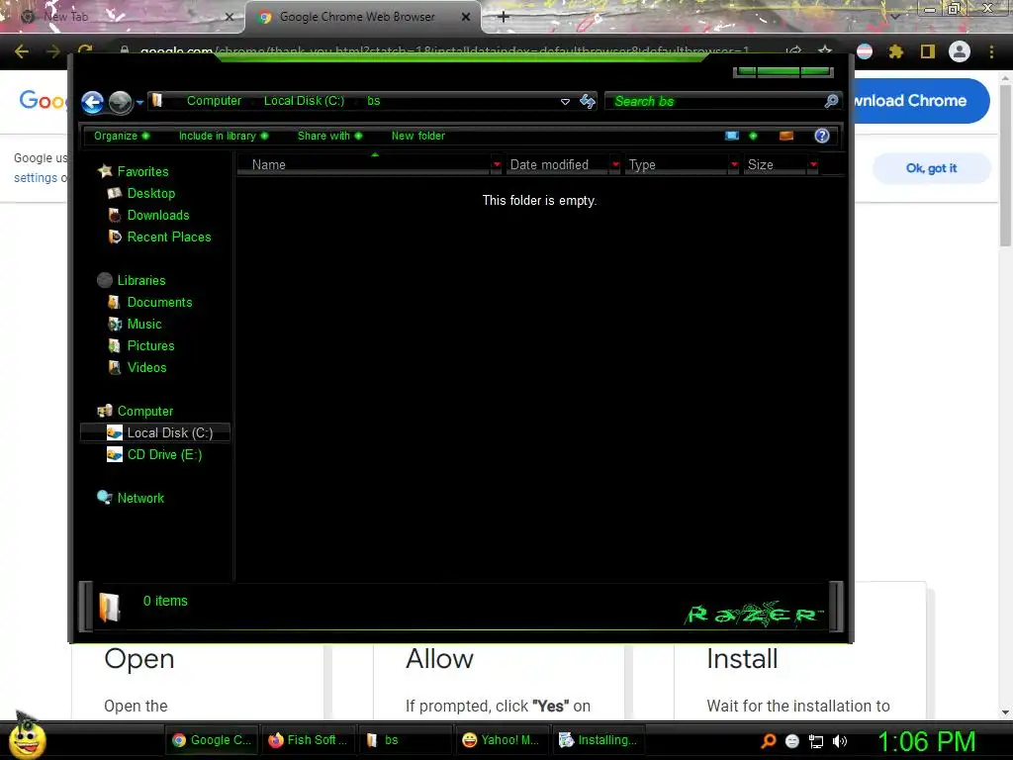Open Explorer help with the question mark icon

pos(822,136)
